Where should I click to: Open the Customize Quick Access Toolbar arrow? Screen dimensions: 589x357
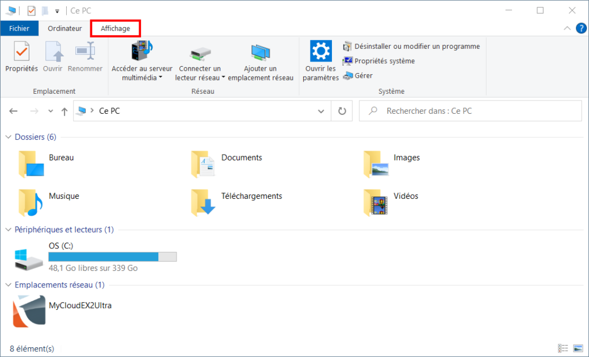click(57, 11)
